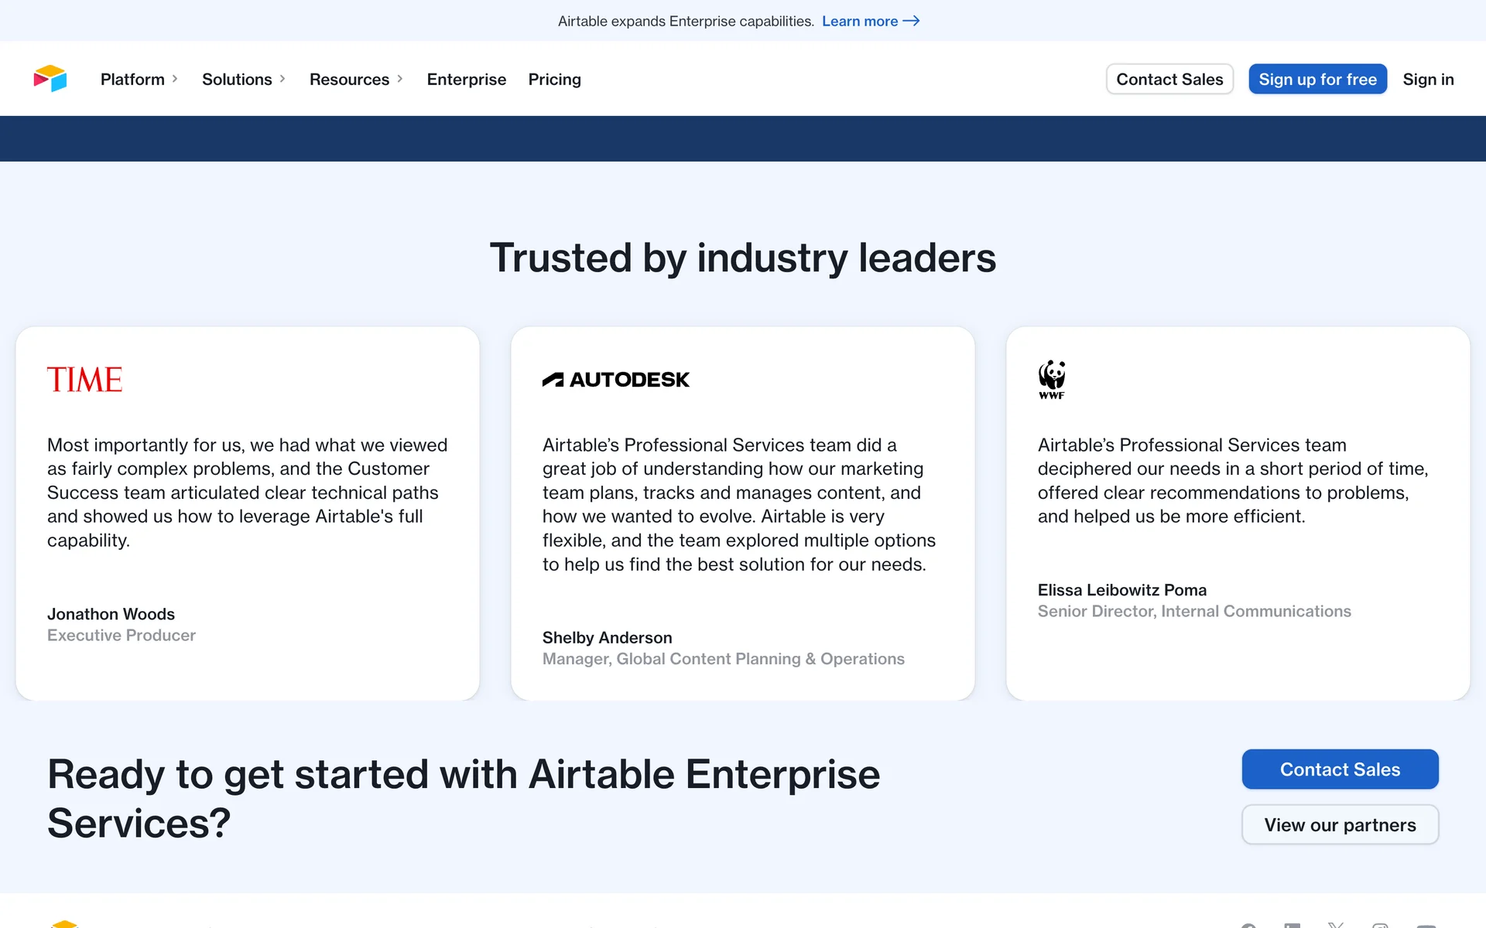This screenshot has height=928, width=1486.
Task: Open the Solutions navigation item
Action: (237, 79)
